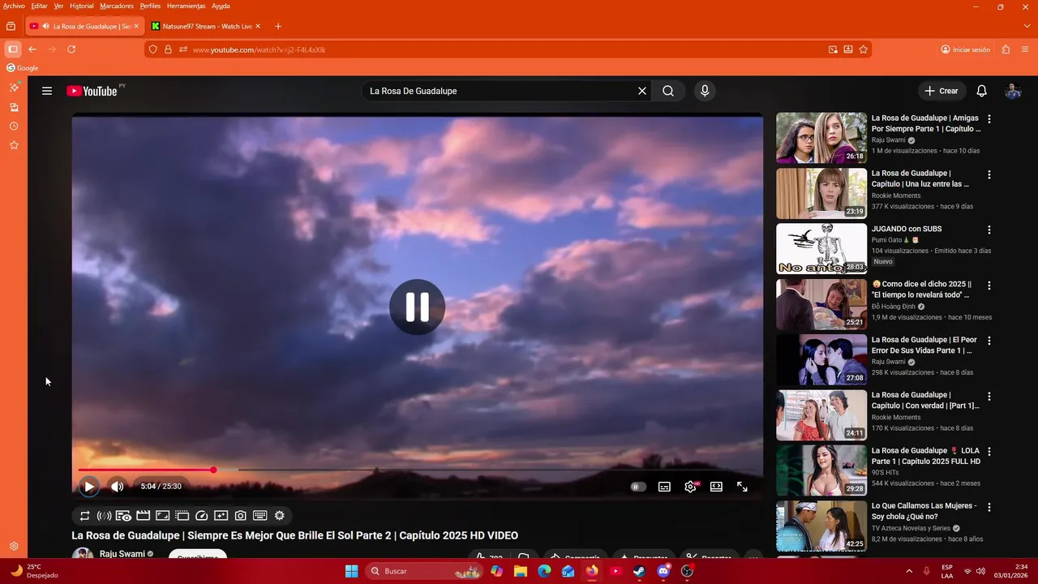Open the player settings gear with HD badge

[x=691, y=487]
